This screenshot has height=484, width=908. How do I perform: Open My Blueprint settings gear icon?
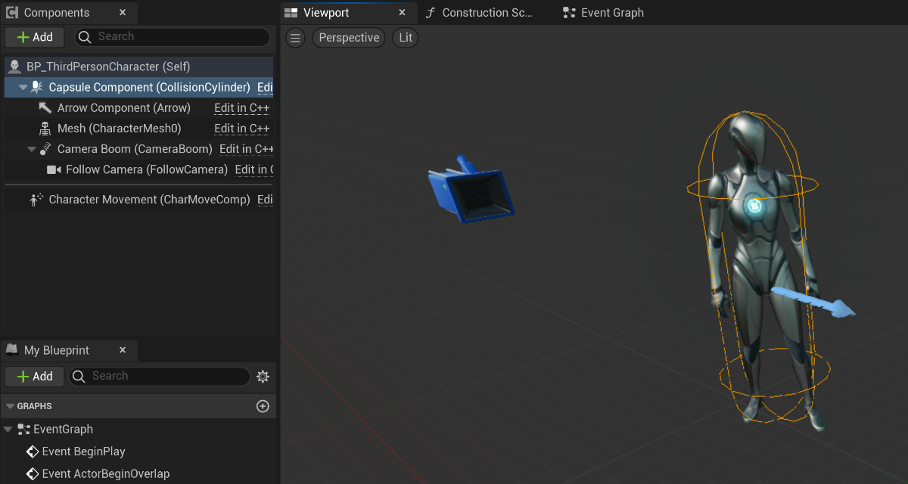pos(263,377)
